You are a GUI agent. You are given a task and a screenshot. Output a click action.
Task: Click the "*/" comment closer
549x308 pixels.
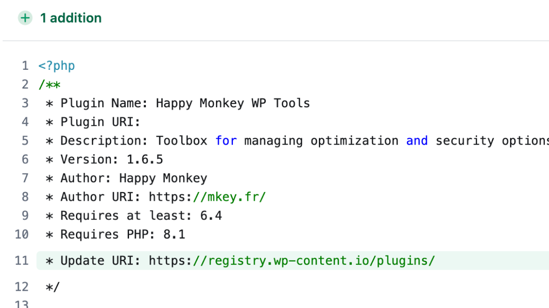[x=53, y=287]
